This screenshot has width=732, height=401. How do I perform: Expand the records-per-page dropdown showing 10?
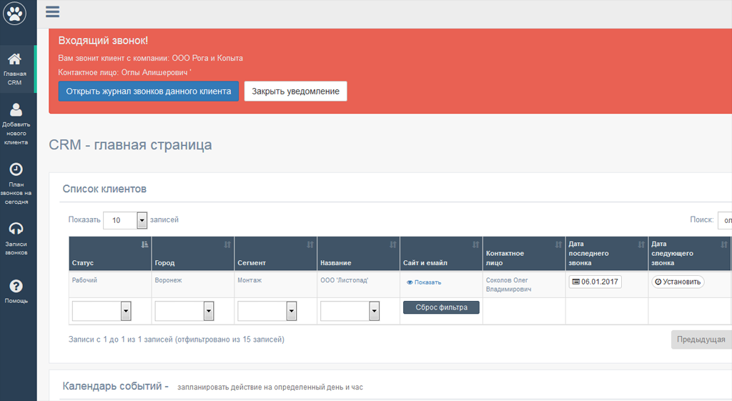[125, 220]
